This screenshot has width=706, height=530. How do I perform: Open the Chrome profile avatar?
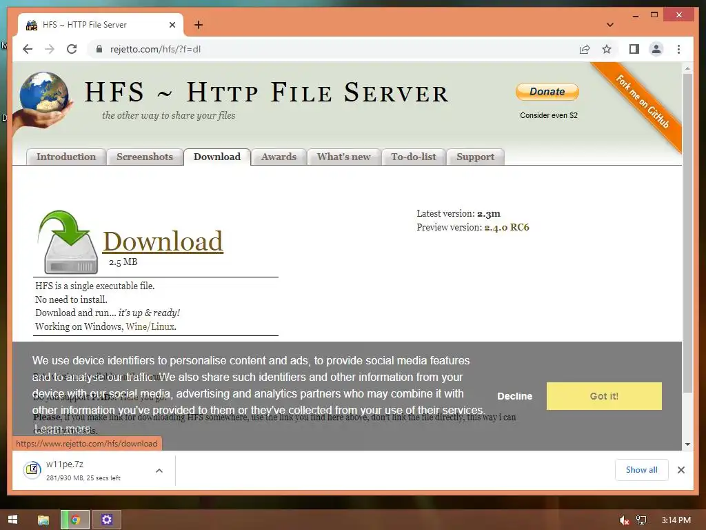(x=656, y=49)
